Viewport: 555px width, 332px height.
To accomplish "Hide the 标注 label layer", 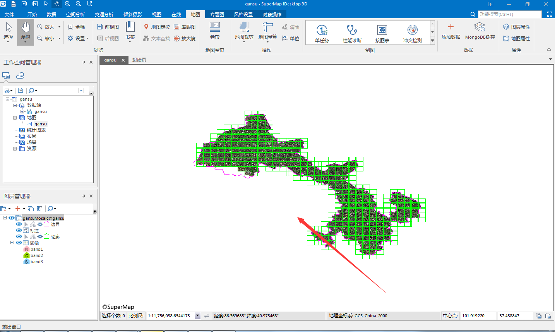I will (x=19, y=230).
